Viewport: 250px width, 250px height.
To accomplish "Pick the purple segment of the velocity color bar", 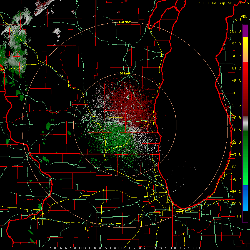I will pos(245,31).
